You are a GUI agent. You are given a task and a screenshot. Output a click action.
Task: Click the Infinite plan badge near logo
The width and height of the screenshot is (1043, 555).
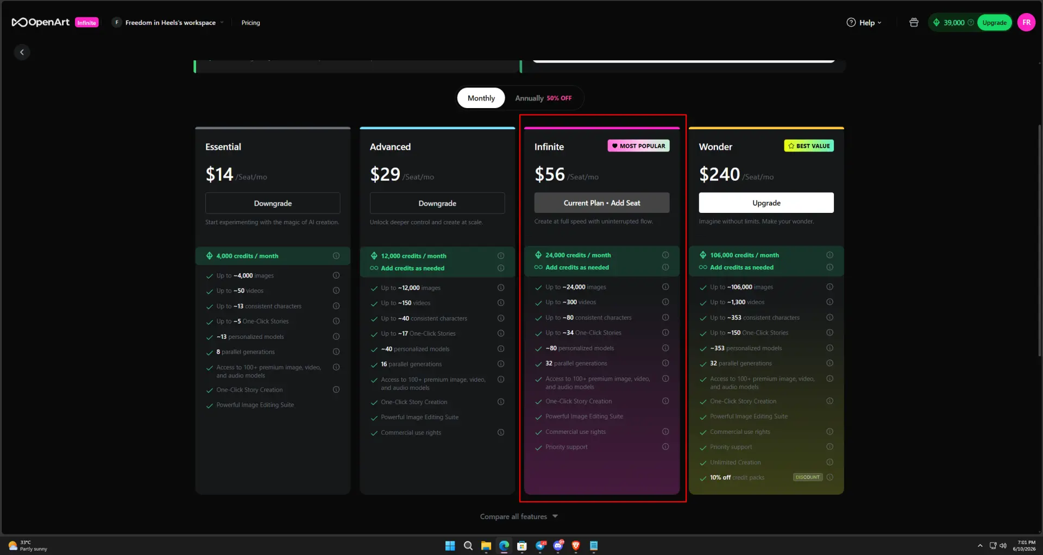pyautogui.click(x=87, y=23)
